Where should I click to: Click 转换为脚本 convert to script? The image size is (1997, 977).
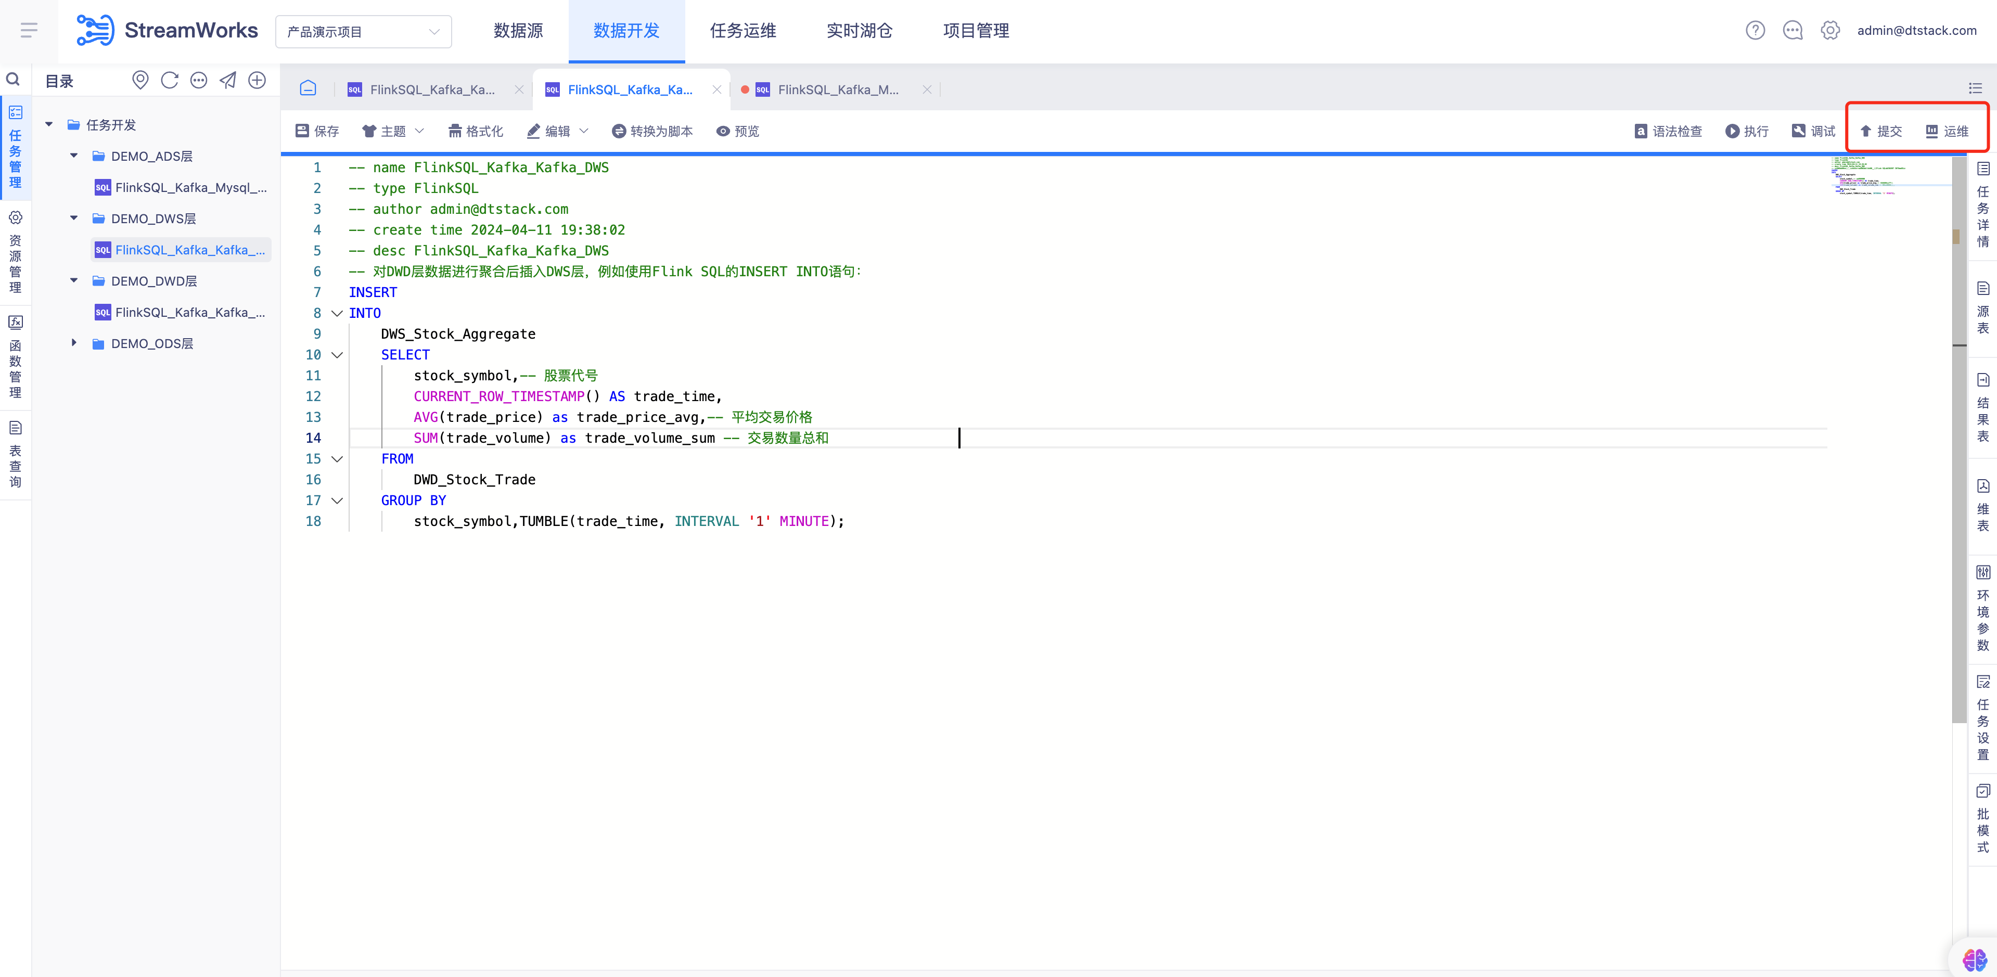(652, 131)
